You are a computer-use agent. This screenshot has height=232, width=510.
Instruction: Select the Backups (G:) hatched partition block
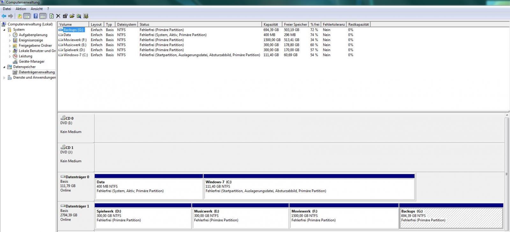451,216
